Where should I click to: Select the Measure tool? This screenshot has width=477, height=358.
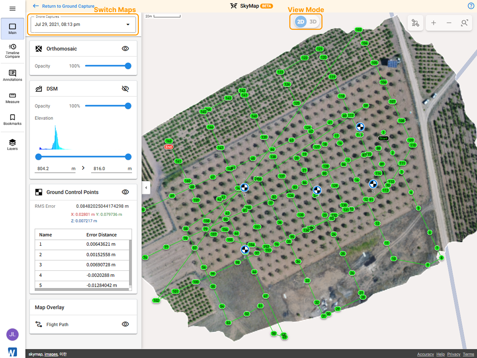12,98
